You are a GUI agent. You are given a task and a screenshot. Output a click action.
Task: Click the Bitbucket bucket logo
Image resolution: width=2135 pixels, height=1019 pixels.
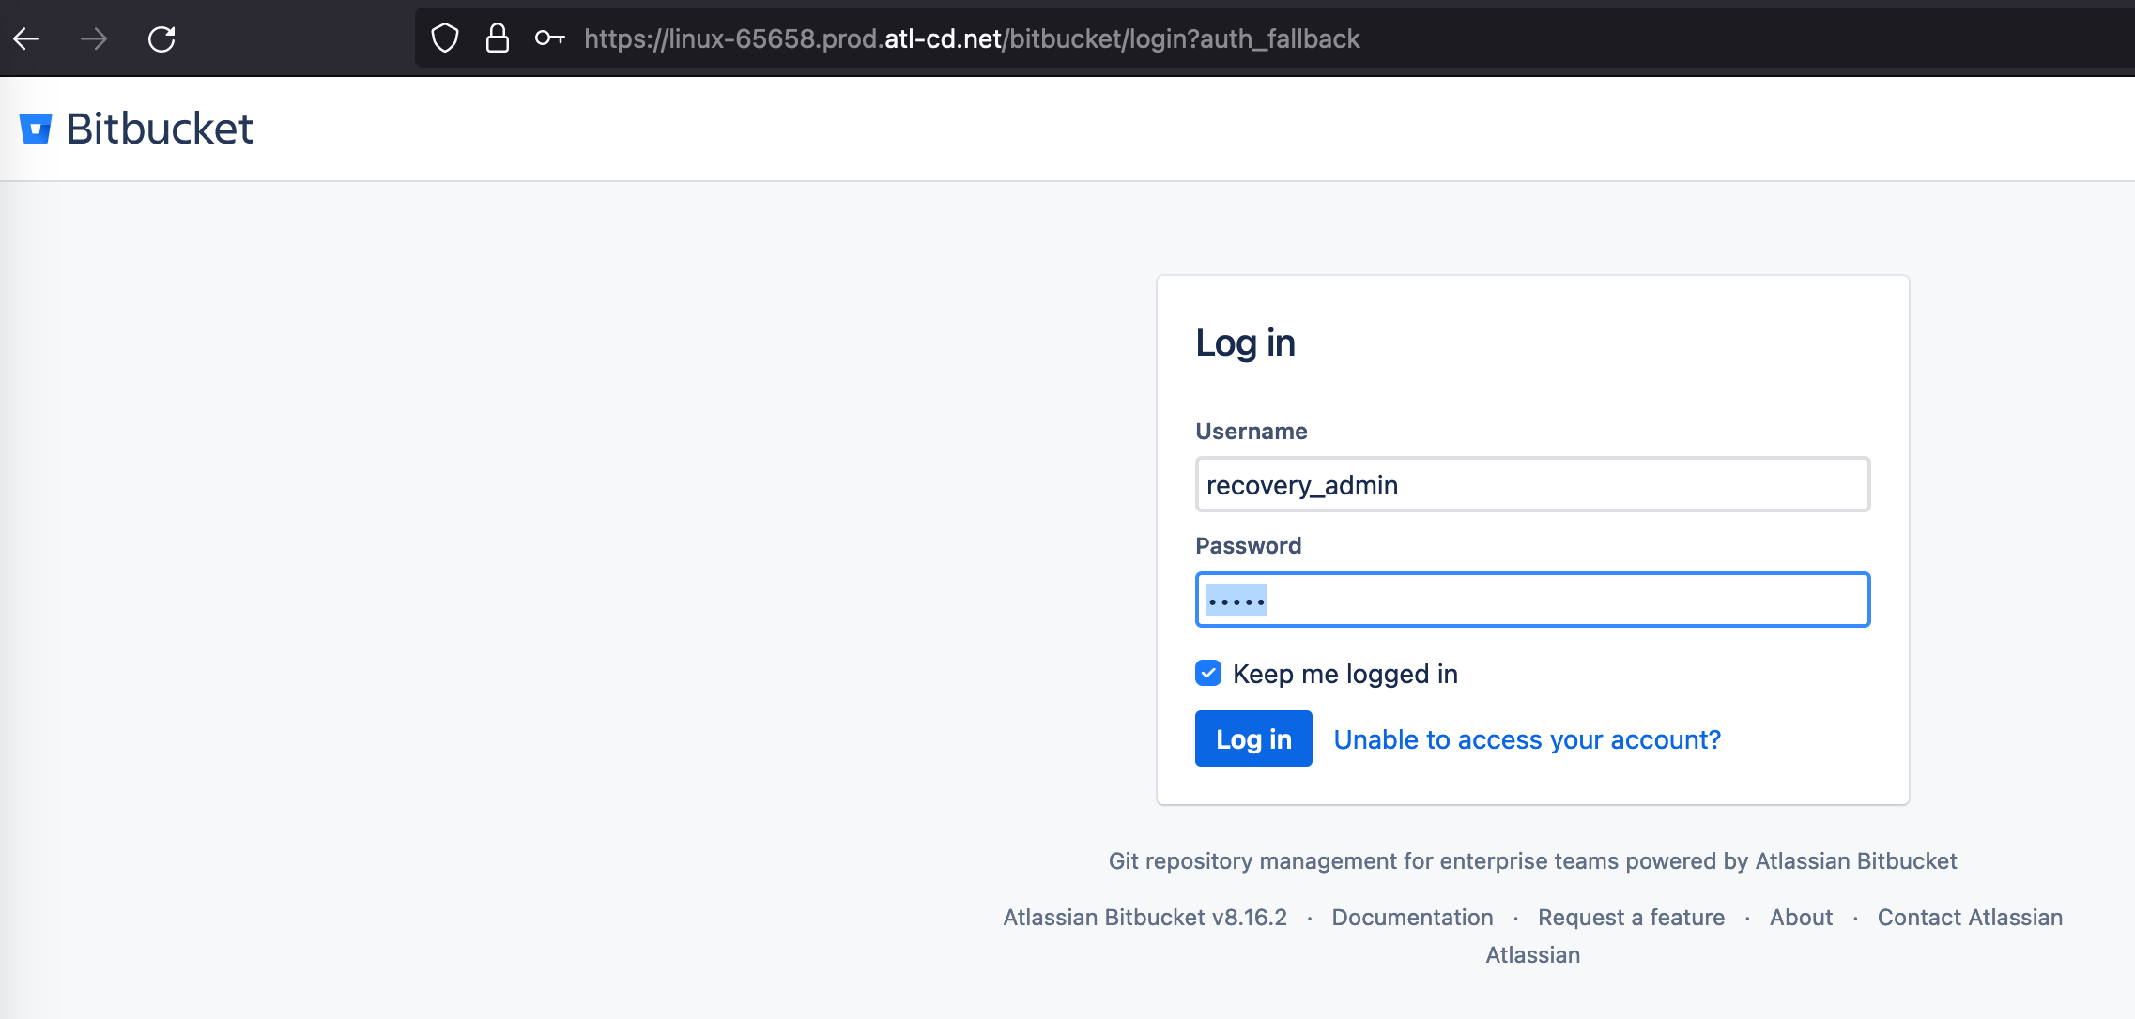coord(36,129)
